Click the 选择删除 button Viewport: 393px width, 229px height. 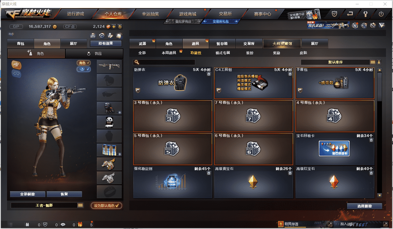click(x=365, y=206)
